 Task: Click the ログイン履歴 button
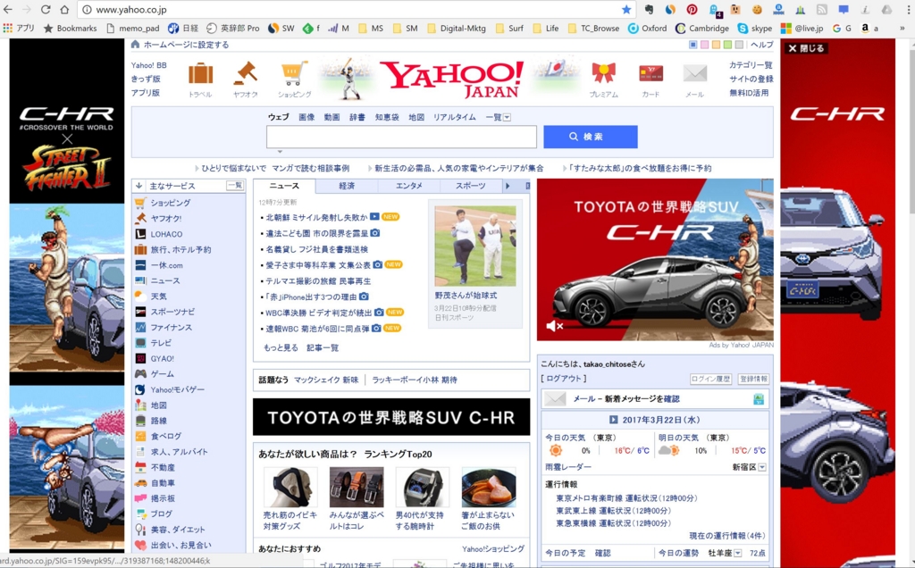coord(710,379)
